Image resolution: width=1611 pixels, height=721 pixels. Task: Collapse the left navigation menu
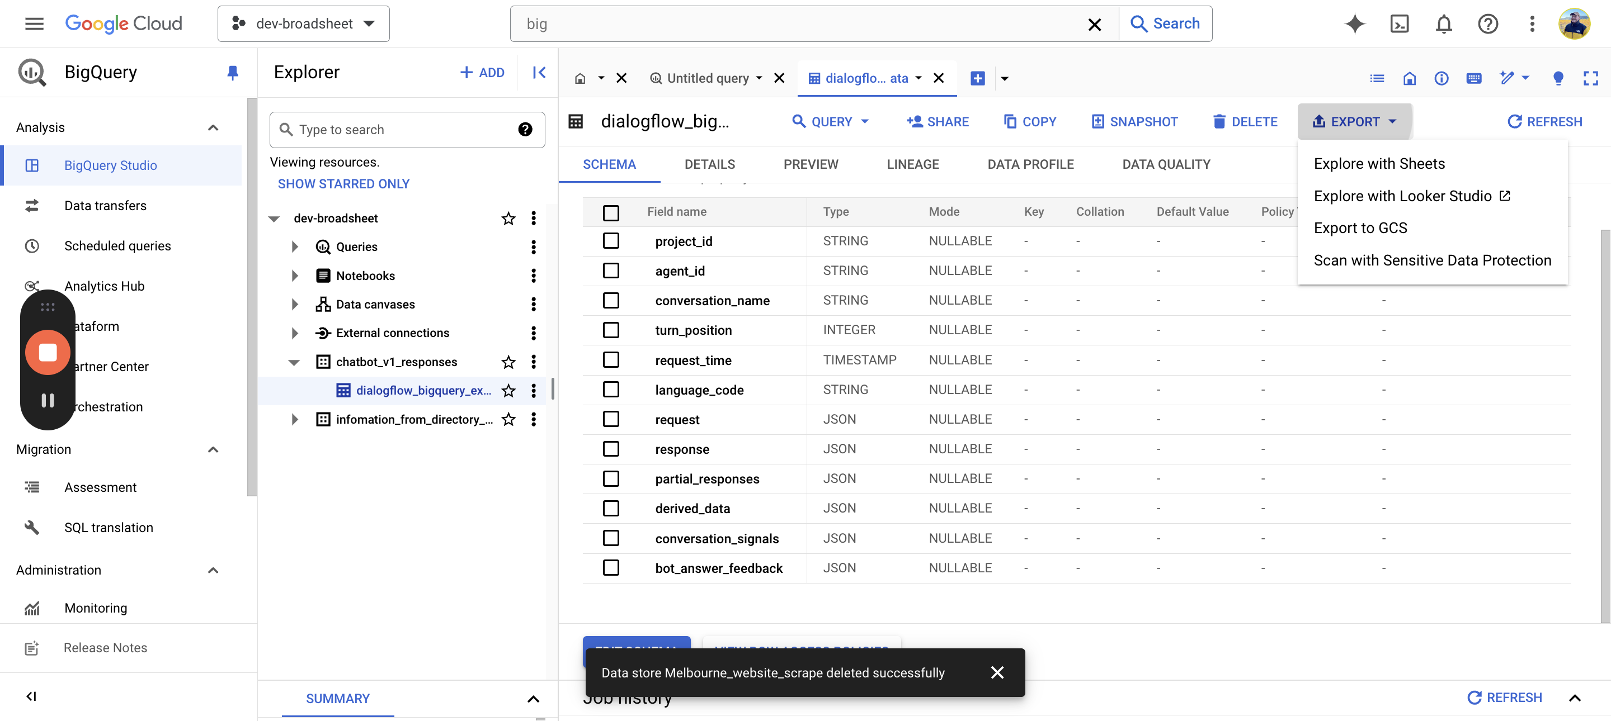31,696
